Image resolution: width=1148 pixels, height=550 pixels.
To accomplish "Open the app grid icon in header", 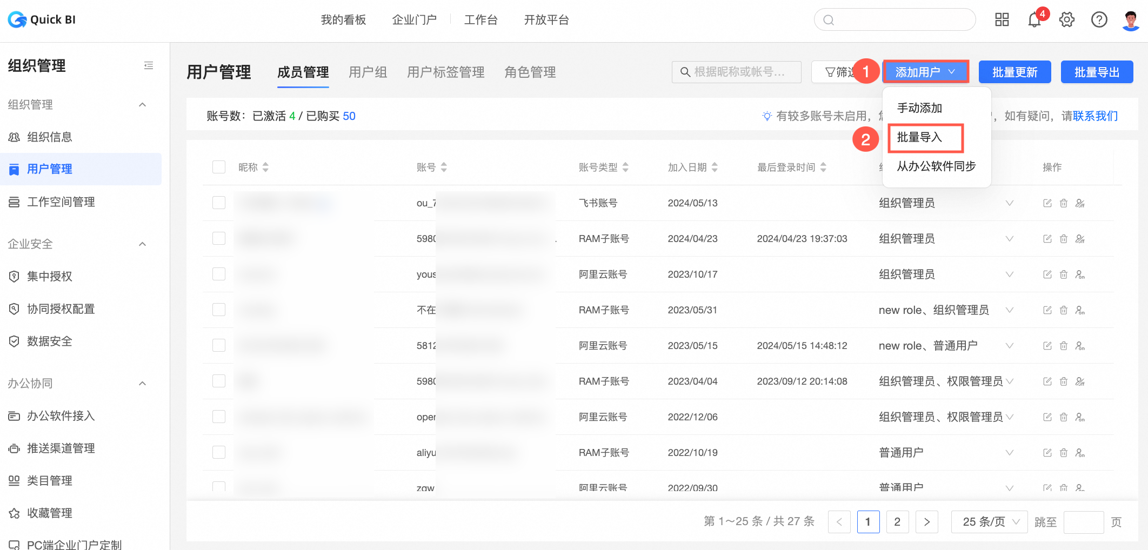I will tap(1002, 20).
